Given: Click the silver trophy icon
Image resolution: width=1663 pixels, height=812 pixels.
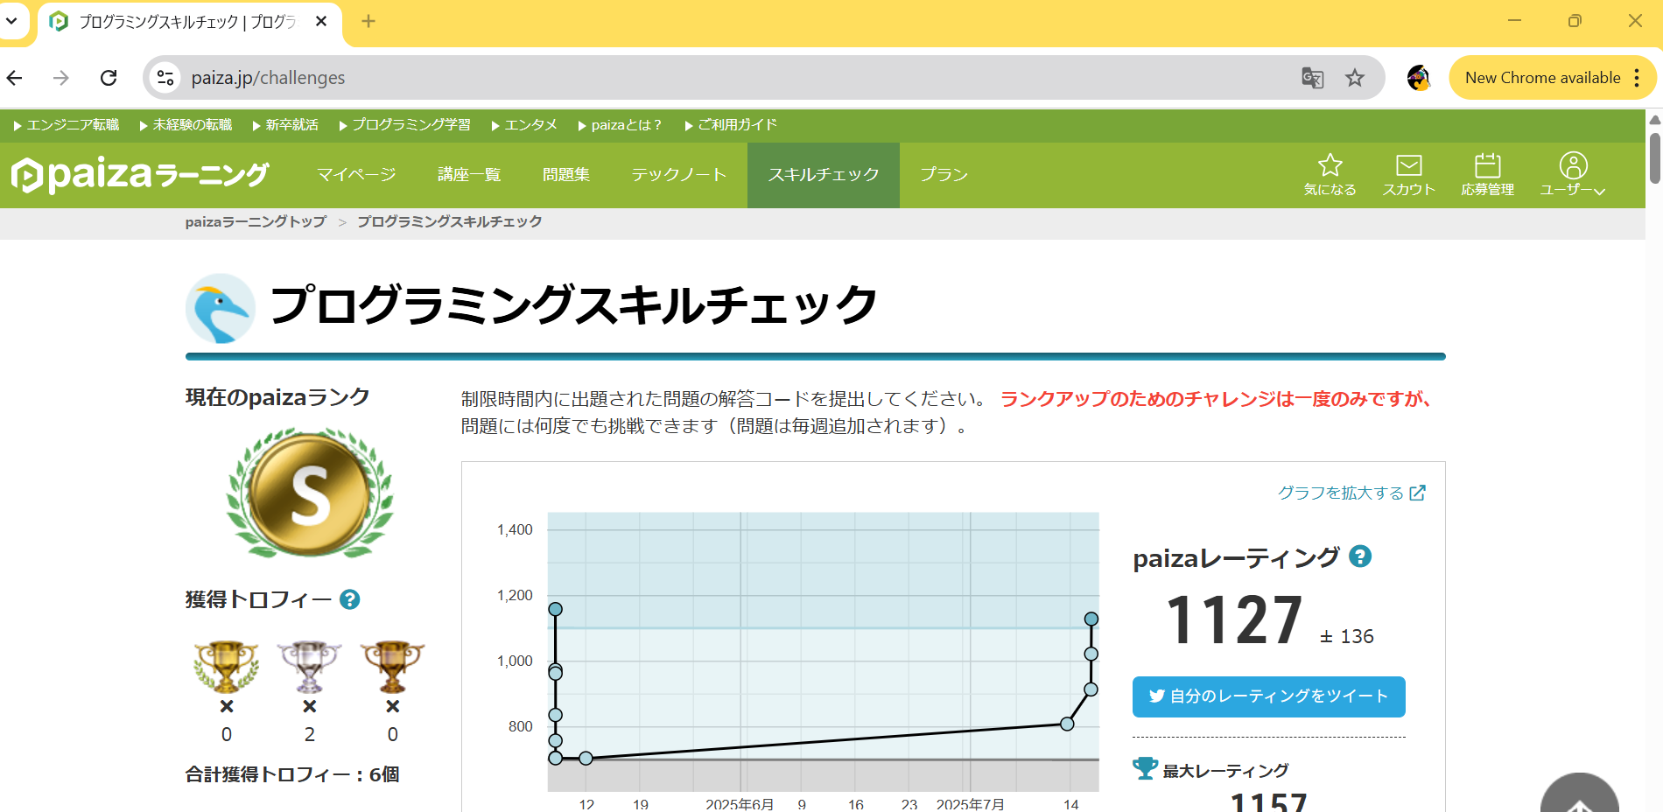Looking at the screenshot, I should tap(309, 667).
